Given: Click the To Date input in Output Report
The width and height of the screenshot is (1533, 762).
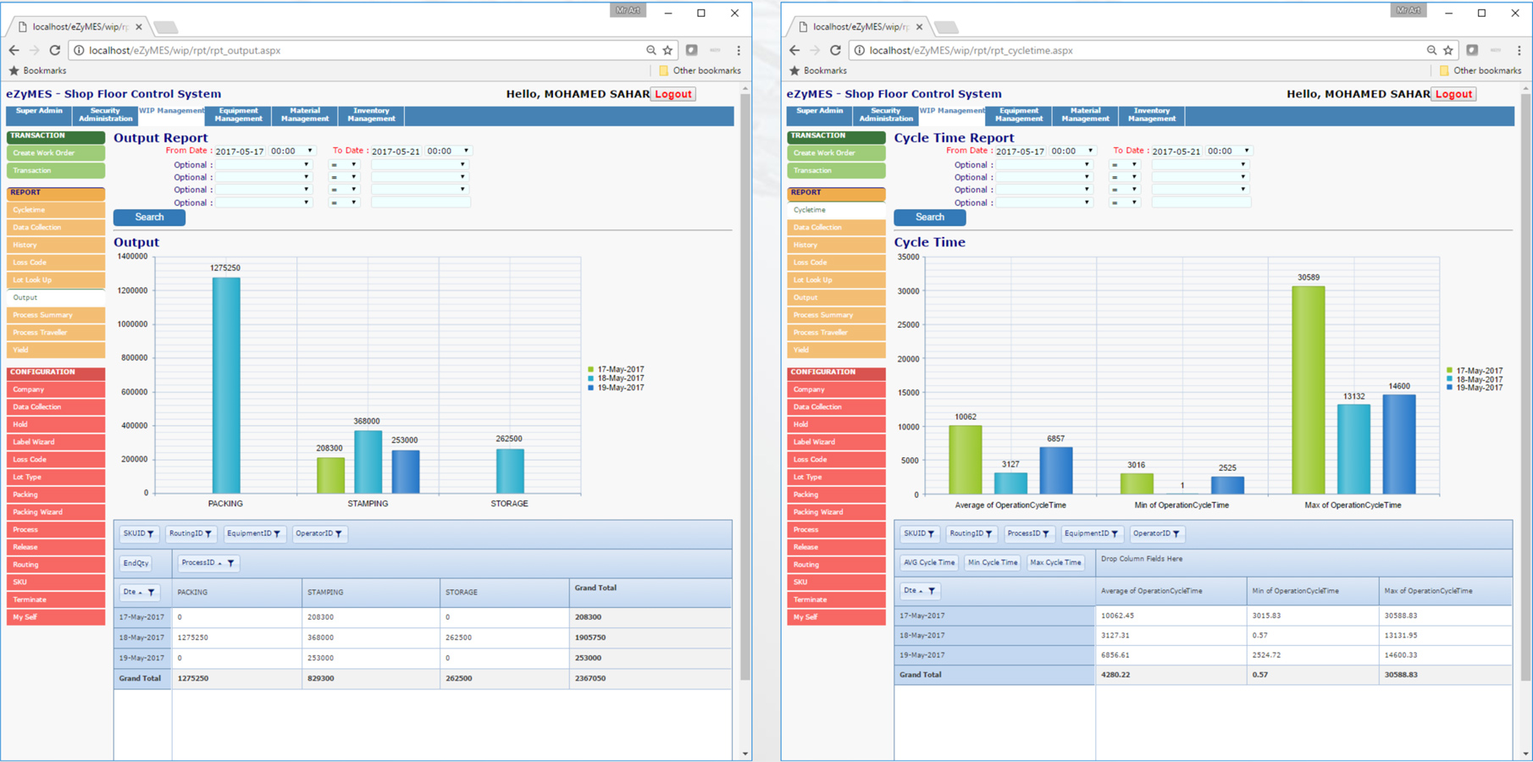Looking at the screenshot, I should [x=396, y=152].
